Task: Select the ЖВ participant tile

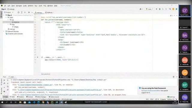Action: coord(185,60)
